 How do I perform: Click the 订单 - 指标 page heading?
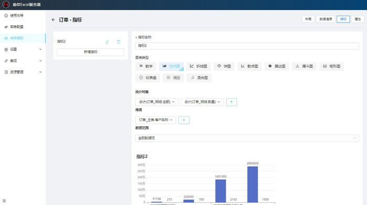tap(70, 20)
